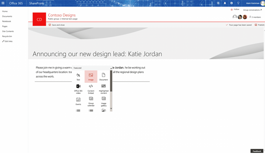Click the pencil icon beside Edit links
The width and height of the screenshot is (265, 155).
(3, 41)
